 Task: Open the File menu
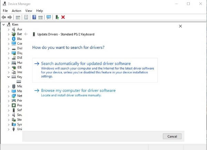click(x=5, y=11)
